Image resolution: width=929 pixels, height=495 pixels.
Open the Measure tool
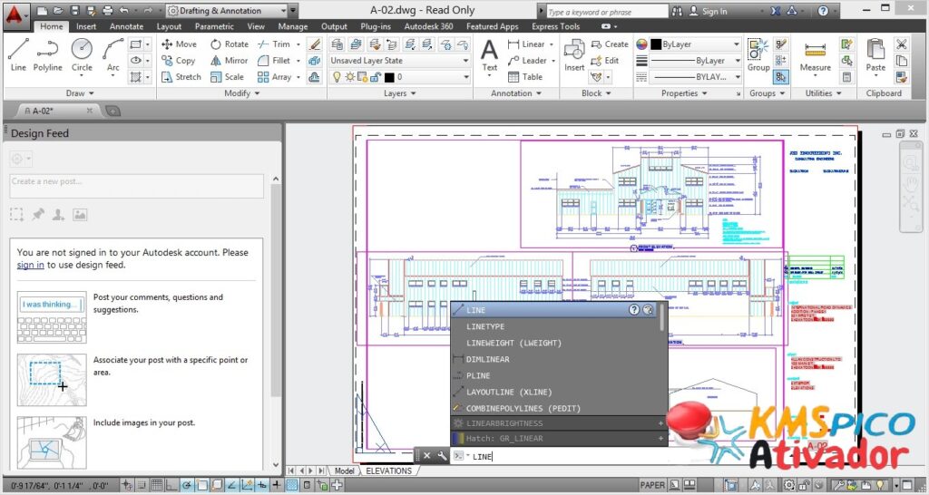(816, 55)
